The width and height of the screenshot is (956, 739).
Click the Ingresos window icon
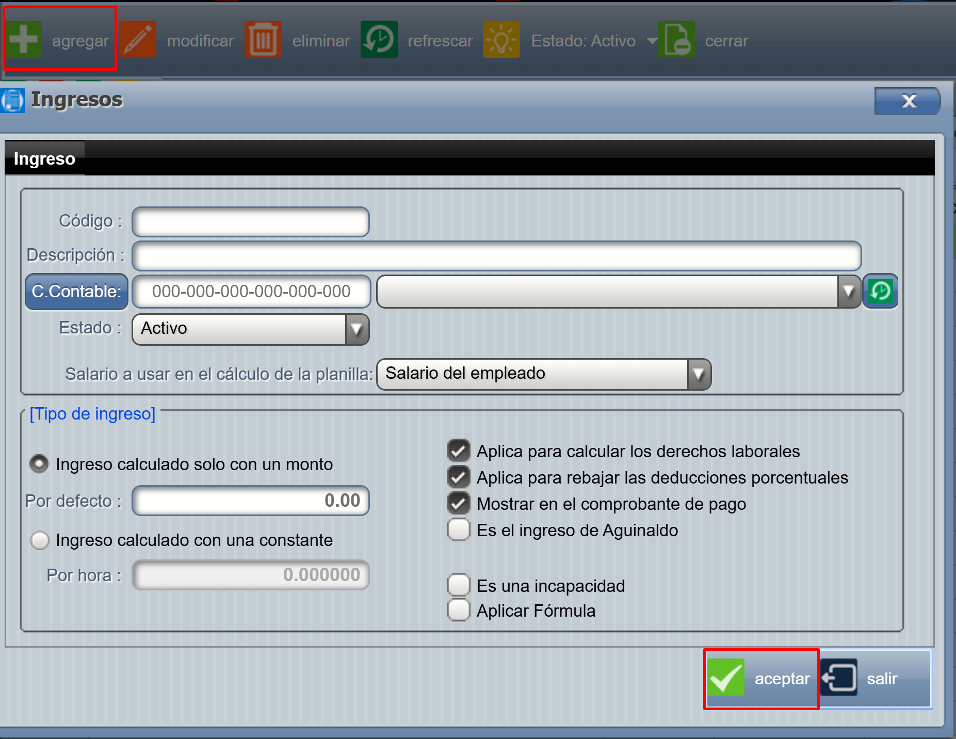(12, 100)
